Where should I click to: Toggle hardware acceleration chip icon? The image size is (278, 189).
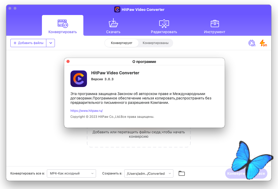(252, 43)
